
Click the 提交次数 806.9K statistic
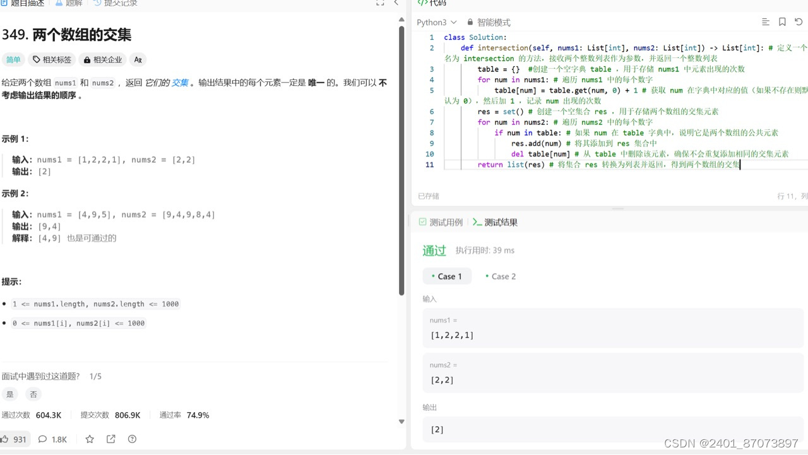coord(110,415)
